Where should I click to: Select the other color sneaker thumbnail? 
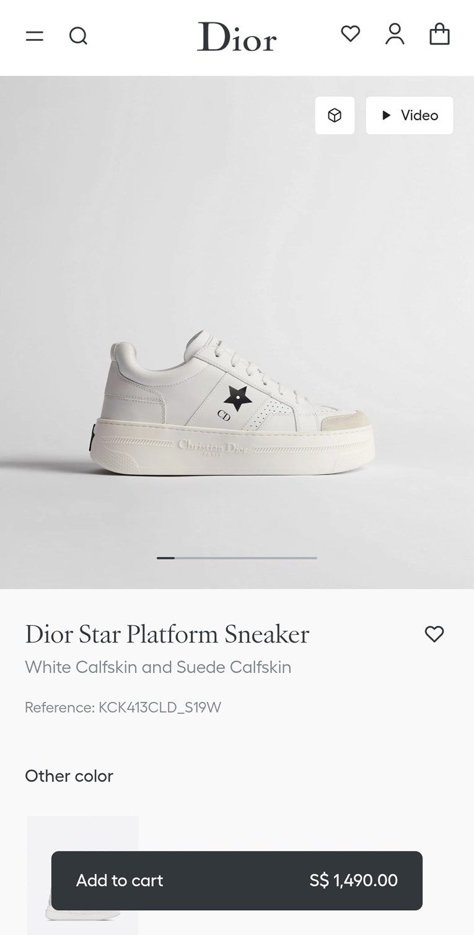[x=82, y=833]
